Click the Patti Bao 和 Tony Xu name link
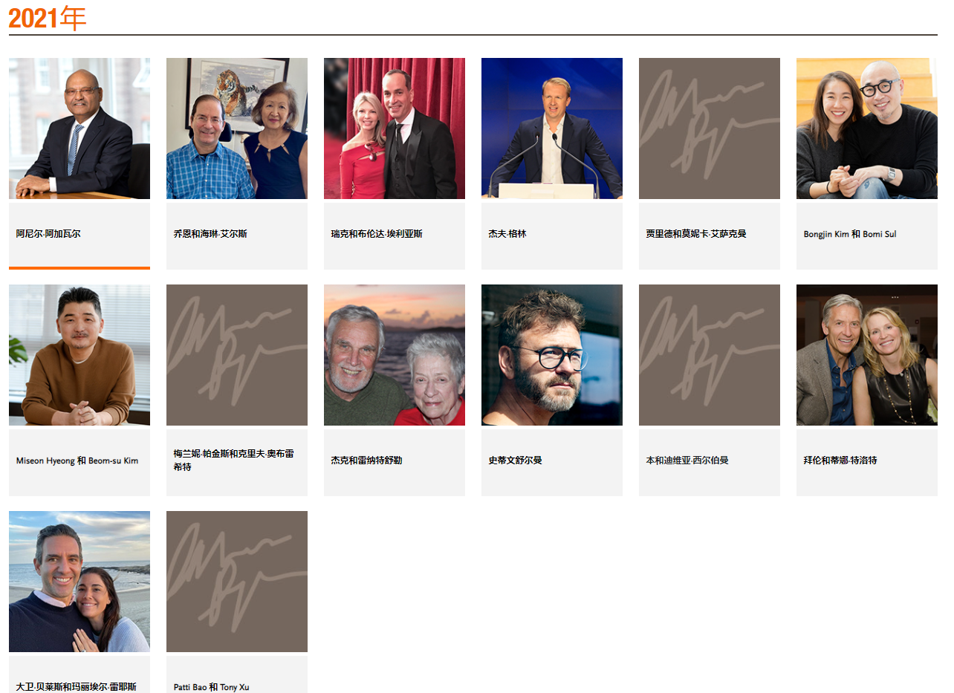 212,687
